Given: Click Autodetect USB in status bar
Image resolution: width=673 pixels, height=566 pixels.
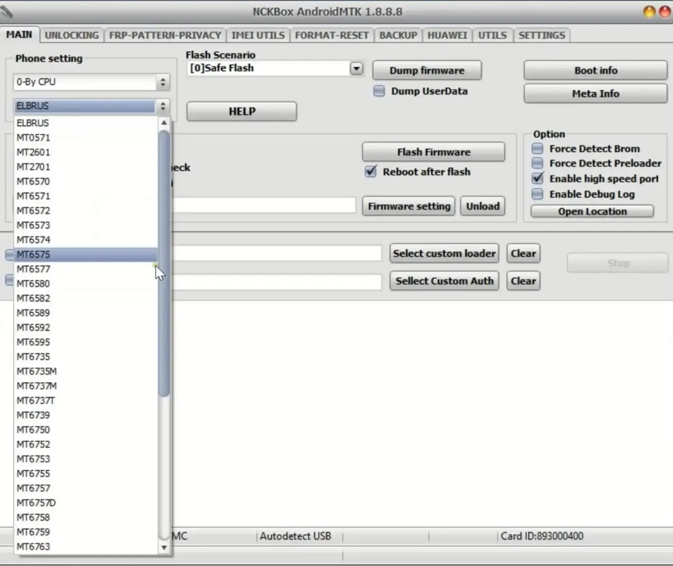Looking at the screenshot, I should click(295, 536).
